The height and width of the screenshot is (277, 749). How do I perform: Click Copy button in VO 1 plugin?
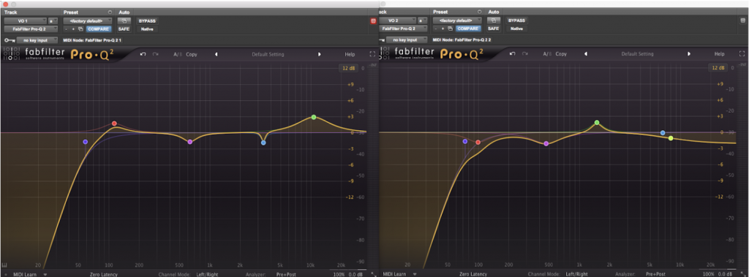(x=192, y=54)
